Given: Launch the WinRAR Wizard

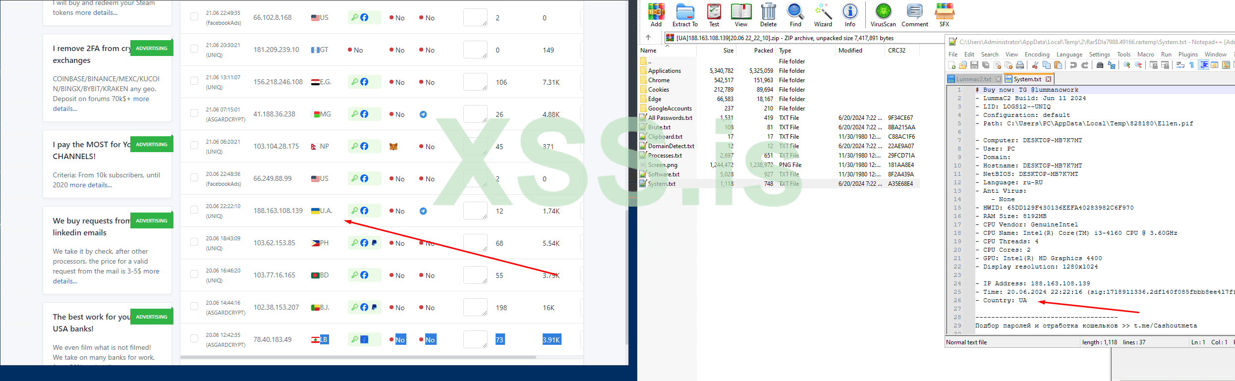Looking at the screenshot, I should (823, 15).
